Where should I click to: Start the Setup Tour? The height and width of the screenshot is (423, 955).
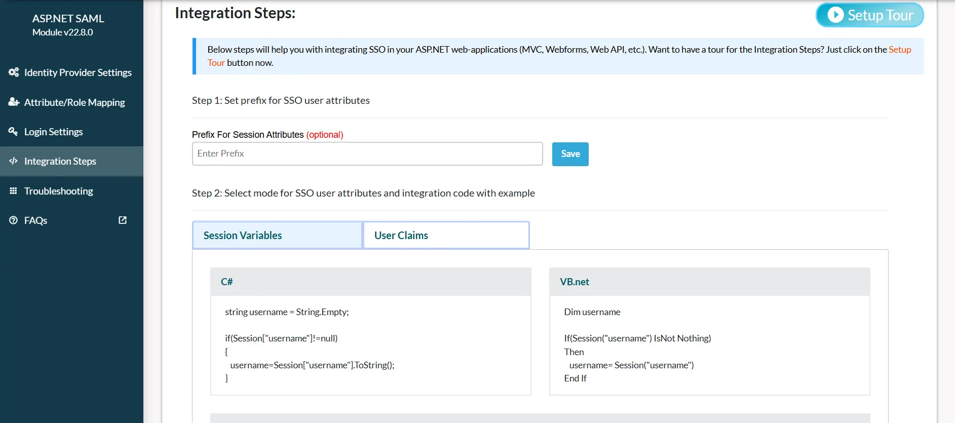tap(869, 15)
